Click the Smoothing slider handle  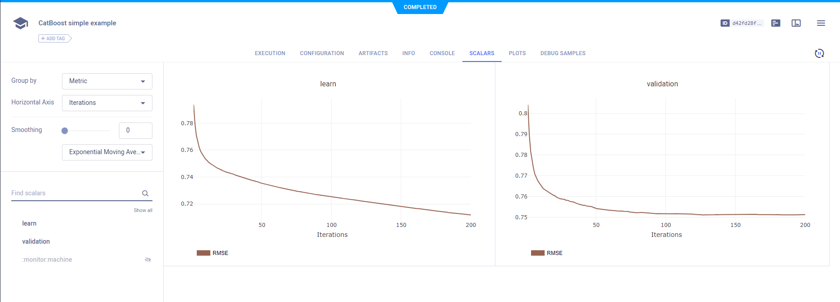pos(65,131)
